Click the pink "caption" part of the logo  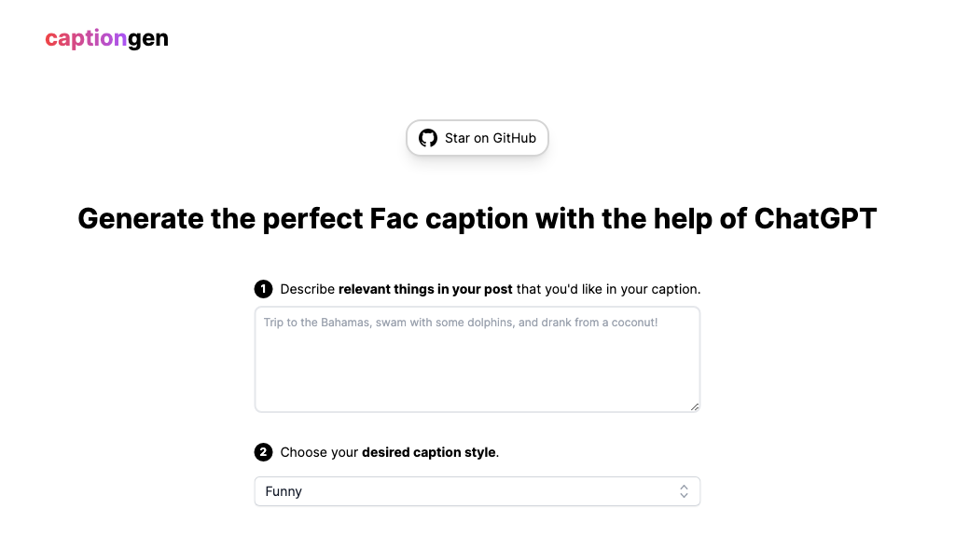point(86,39)
